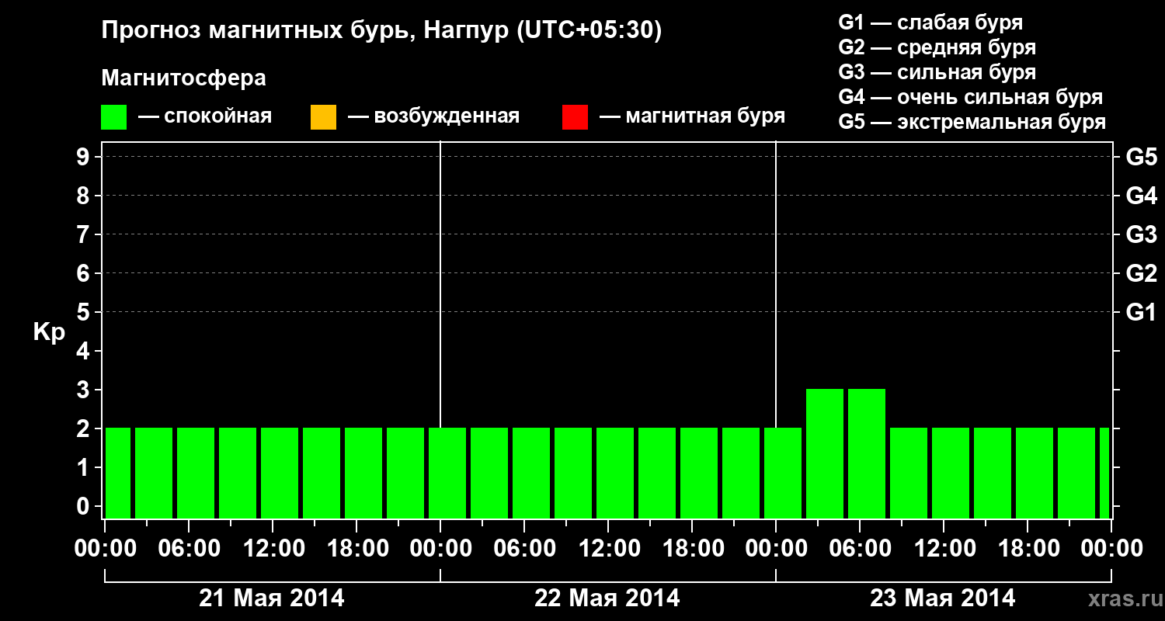Screen dimensions: 1165x621
Task: Click the G1 label on right axis
Action: (x=1142, y=312)
